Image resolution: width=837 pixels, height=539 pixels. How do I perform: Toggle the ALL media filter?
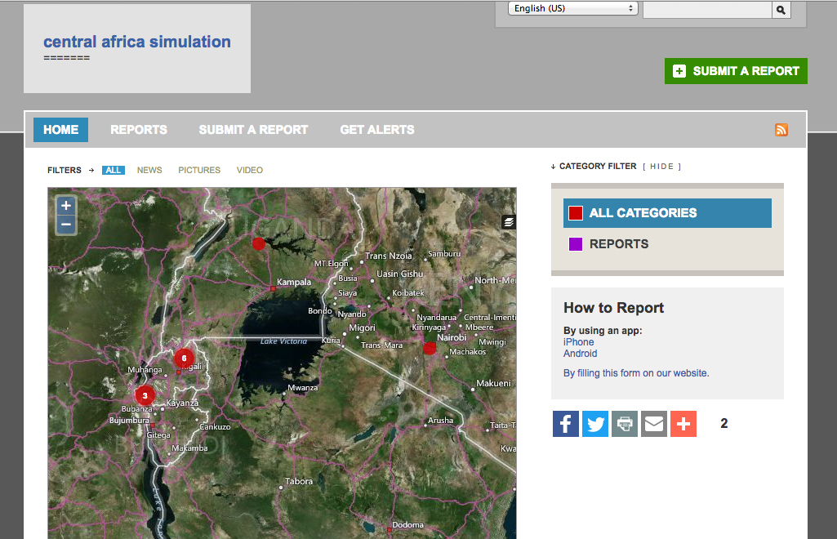tap(114, 170)
